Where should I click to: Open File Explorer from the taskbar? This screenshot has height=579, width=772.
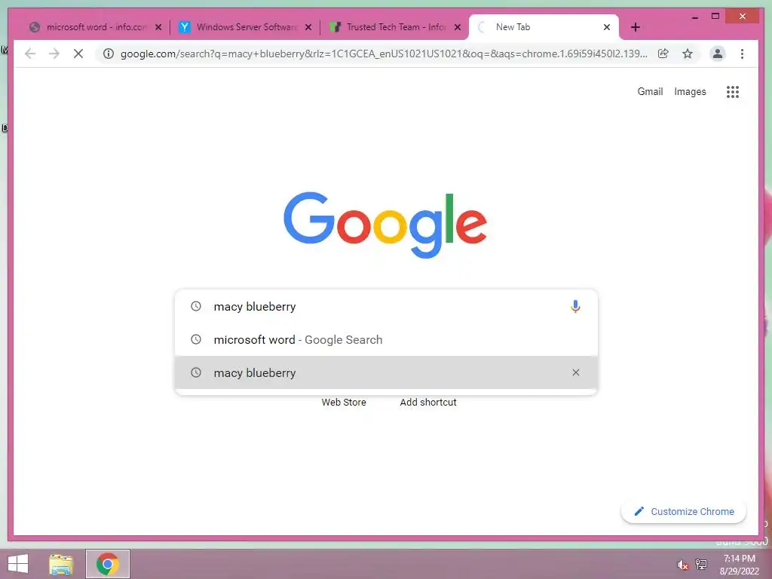click(61, 564)
